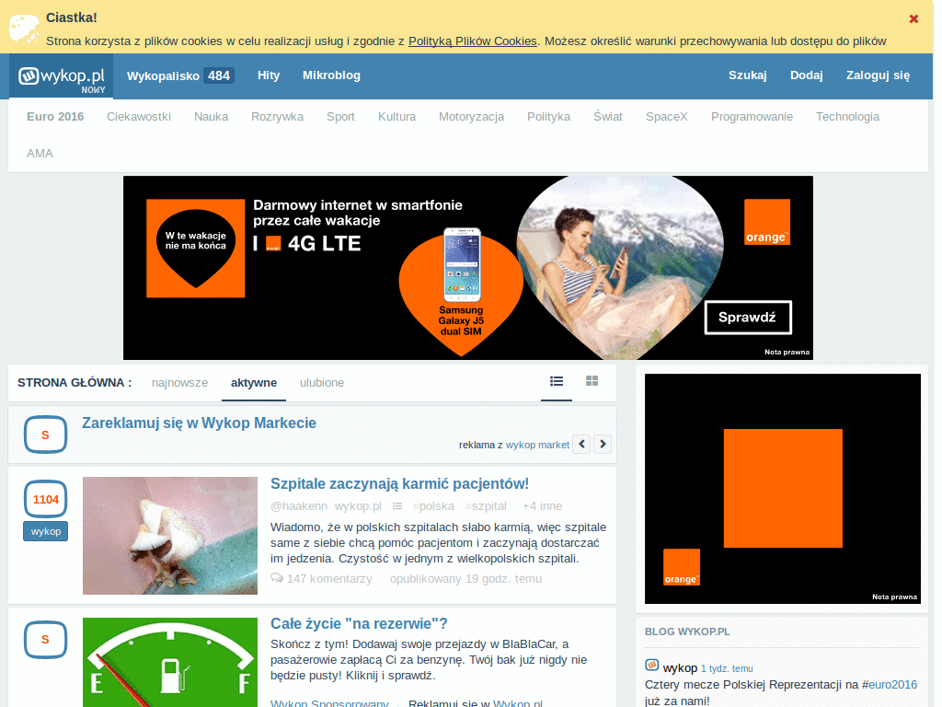Switch to aktywne tab
The width and height of the screenshot is (942, 707).
click(x=254, y=383)
